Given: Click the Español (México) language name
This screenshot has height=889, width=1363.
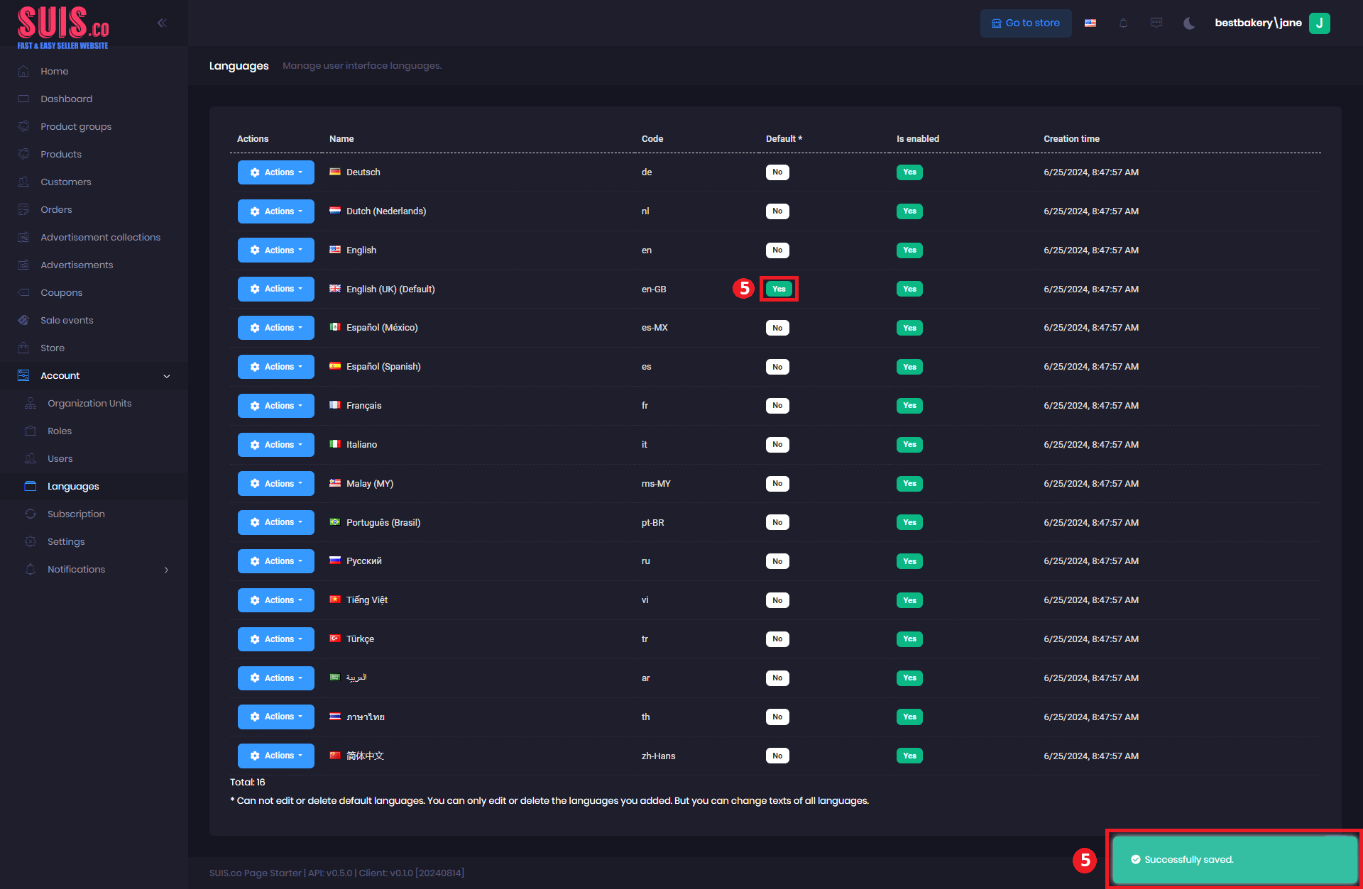Looking at the screenshot, I should (x=382, y=328).
